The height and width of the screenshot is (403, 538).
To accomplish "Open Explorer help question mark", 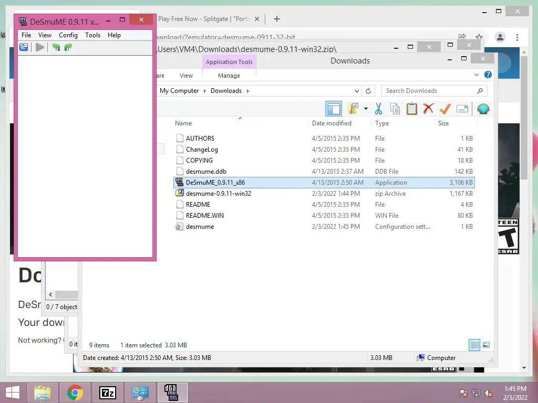I will (x=488, y=75).
